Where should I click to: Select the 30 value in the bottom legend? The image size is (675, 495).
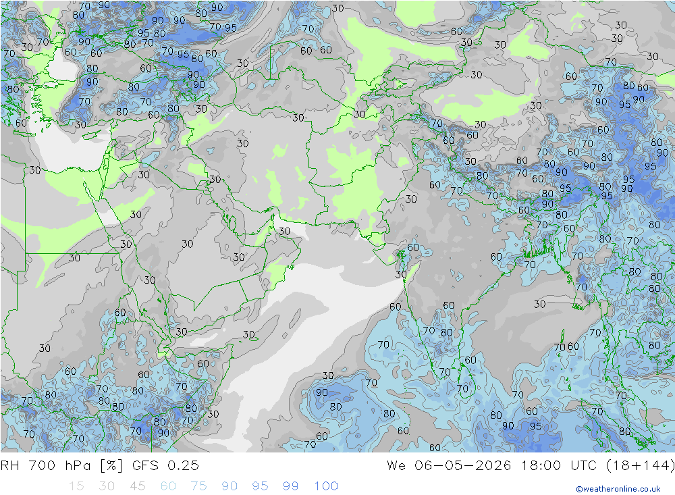tap(107, 486)
